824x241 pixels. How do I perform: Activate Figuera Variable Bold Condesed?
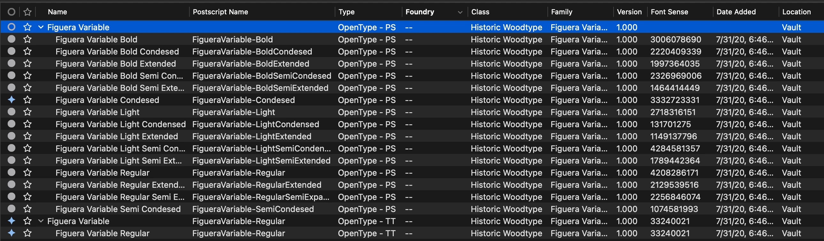11,51
